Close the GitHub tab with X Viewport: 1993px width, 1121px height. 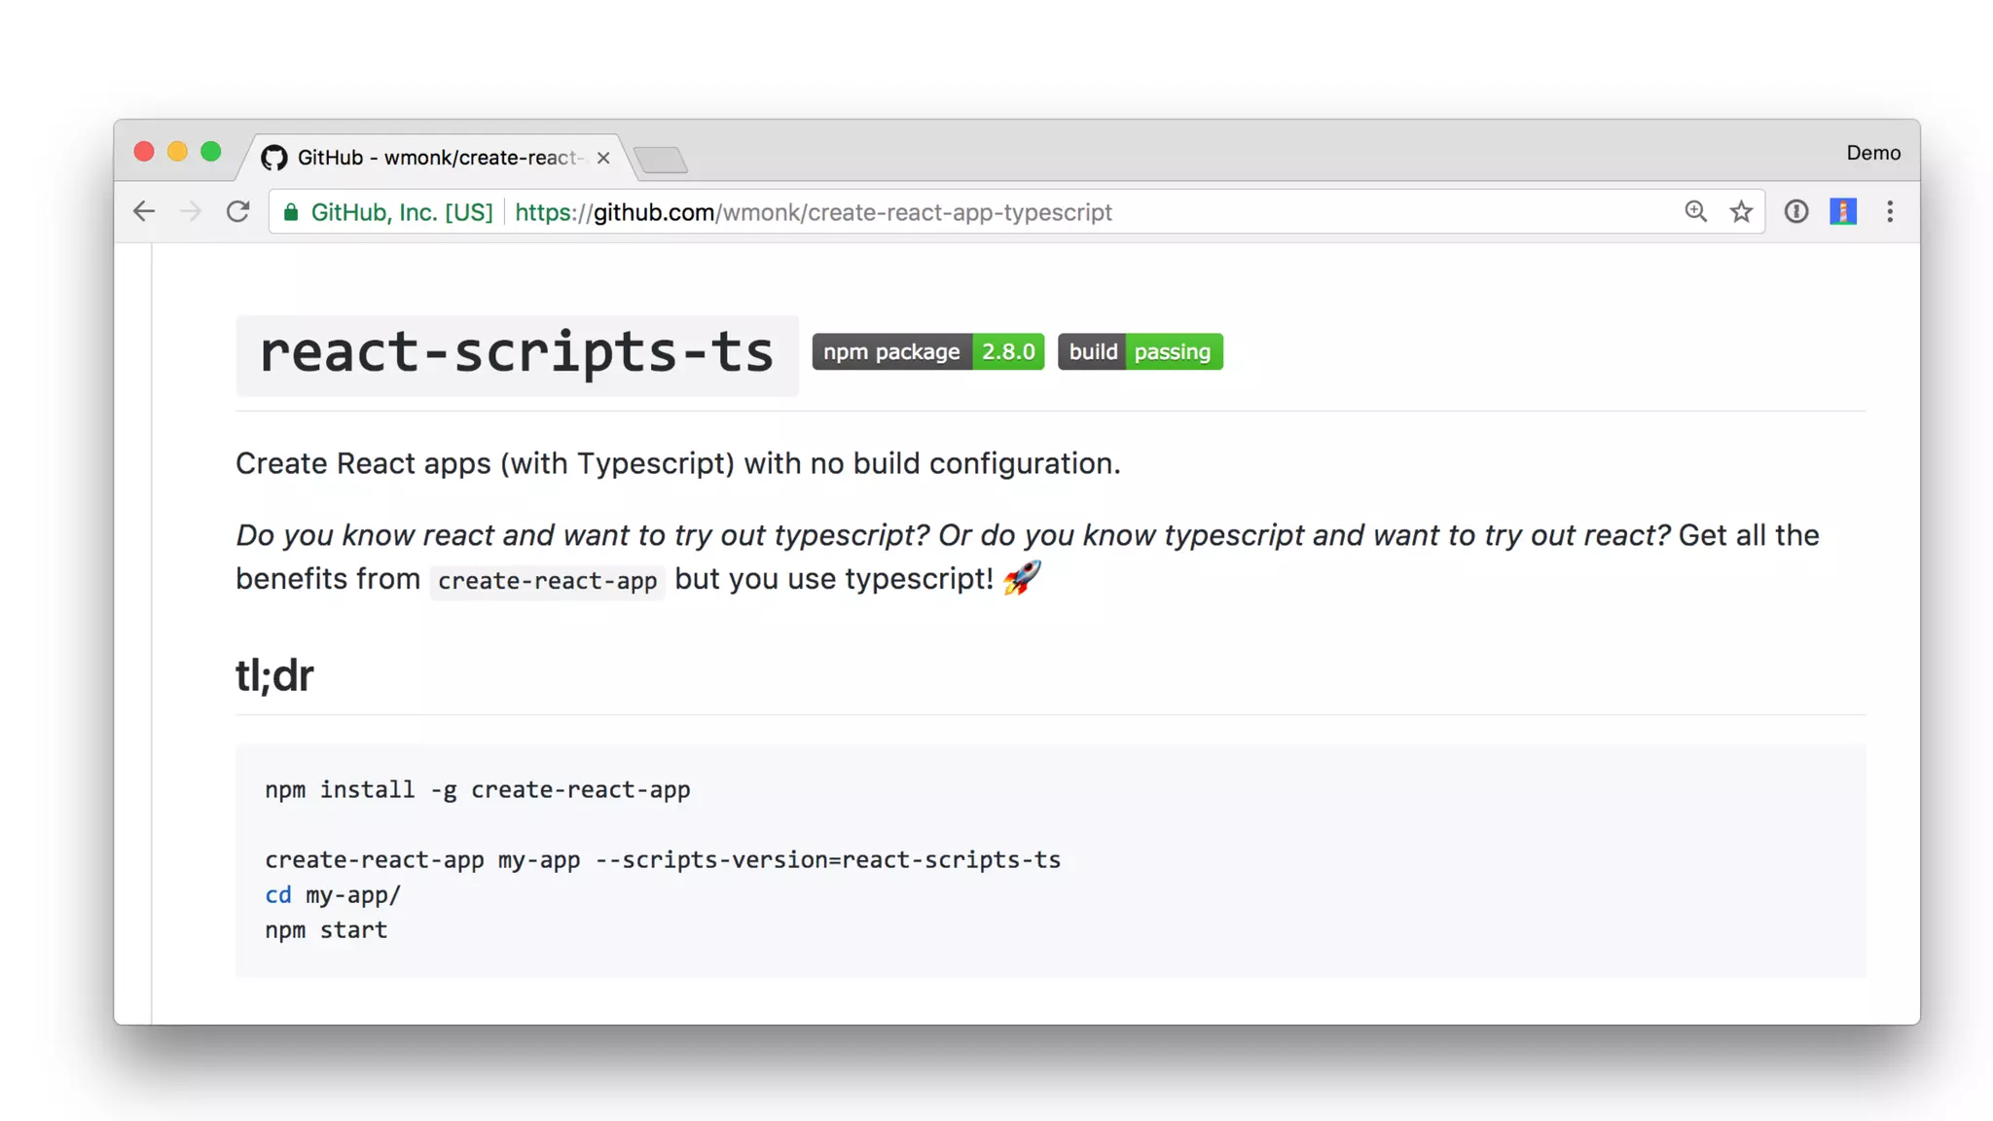[x=603, y=158]
